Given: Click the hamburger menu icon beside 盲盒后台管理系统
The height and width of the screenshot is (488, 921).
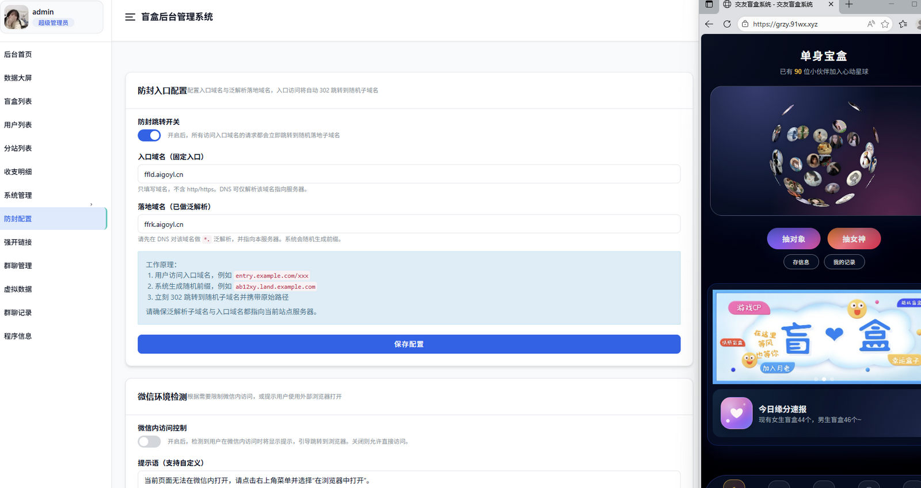Looking at the screenshot, I should pyautogui.click(x=130, y=17).
